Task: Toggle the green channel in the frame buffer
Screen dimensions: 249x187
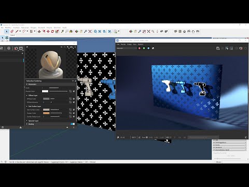Action: click(x=144, y=48)
